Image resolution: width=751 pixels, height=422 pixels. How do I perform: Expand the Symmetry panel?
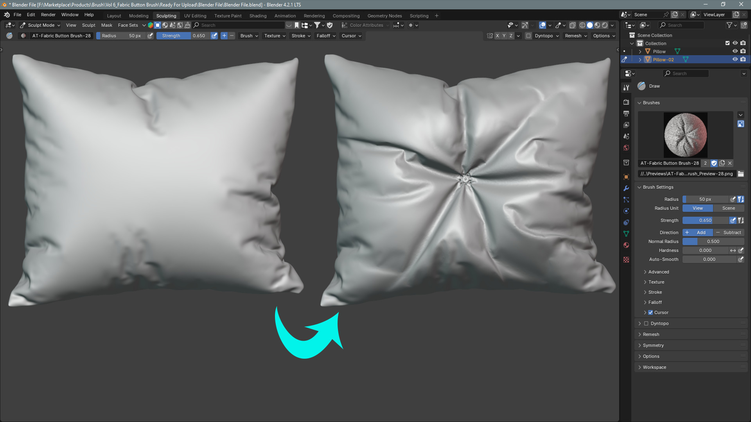[x=653, y=345]
